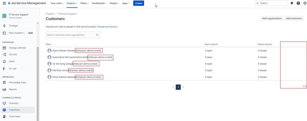307x121 pixels.
Task: Click the Services sidebar icon
Action: coord(4,54)
